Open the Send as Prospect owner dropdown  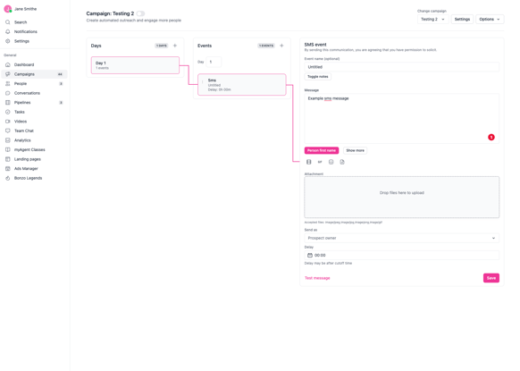pos(401,238)
